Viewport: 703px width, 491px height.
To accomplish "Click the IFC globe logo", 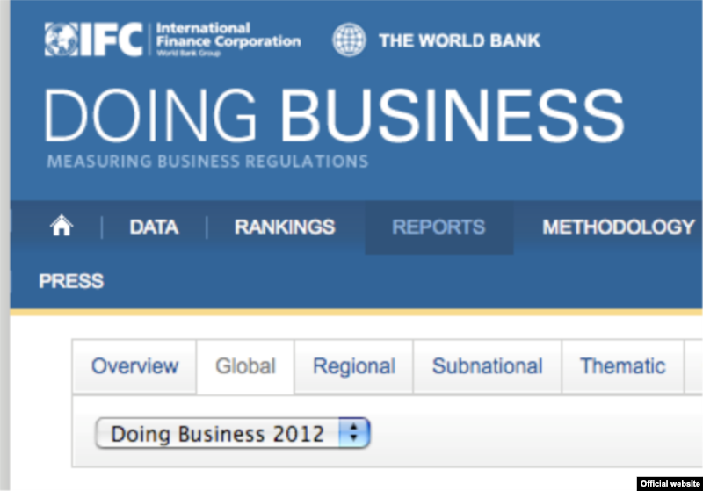I will [61, 40].
